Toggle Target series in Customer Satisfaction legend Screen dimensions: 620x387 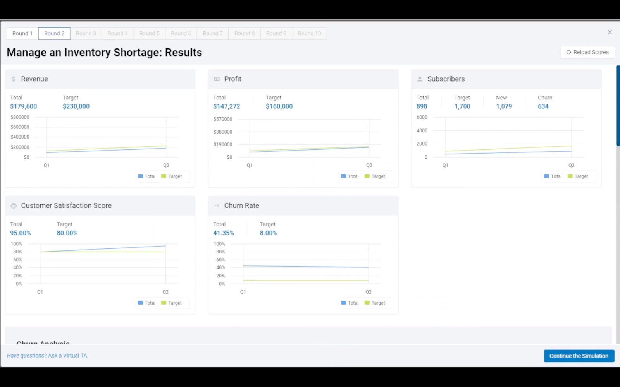(x=172, y=303)
